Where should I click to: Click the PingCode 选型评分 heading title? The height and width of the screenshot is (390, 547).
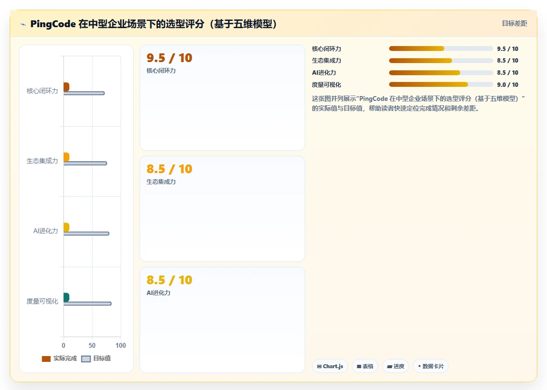154,24
